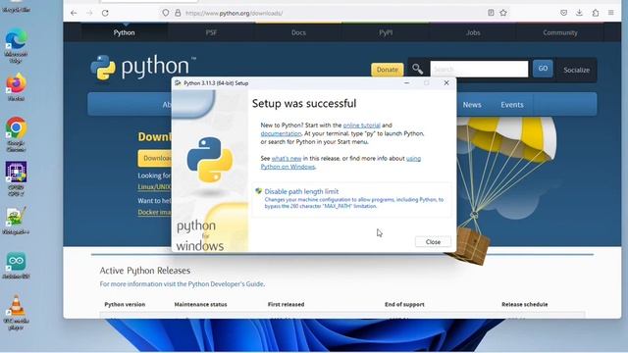
Task: Reload the python.org page
Action: pyautogui.click(x=105, y=13)
